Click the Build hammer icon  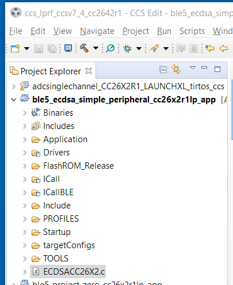click(x=84, y=48)
